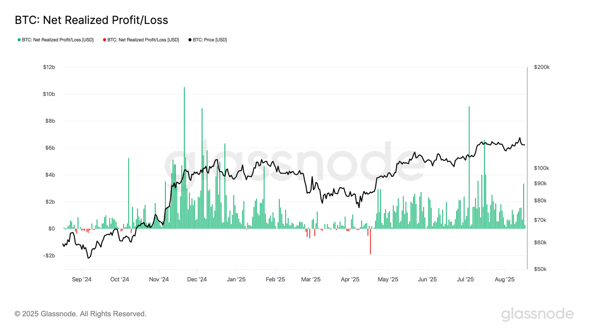Click the $200k label on right axis

pyautogui.click(x=542, y=67)
